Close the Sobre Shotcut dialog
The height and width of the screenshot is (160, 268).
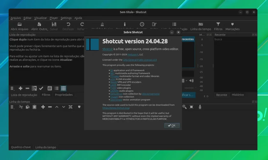178,32
